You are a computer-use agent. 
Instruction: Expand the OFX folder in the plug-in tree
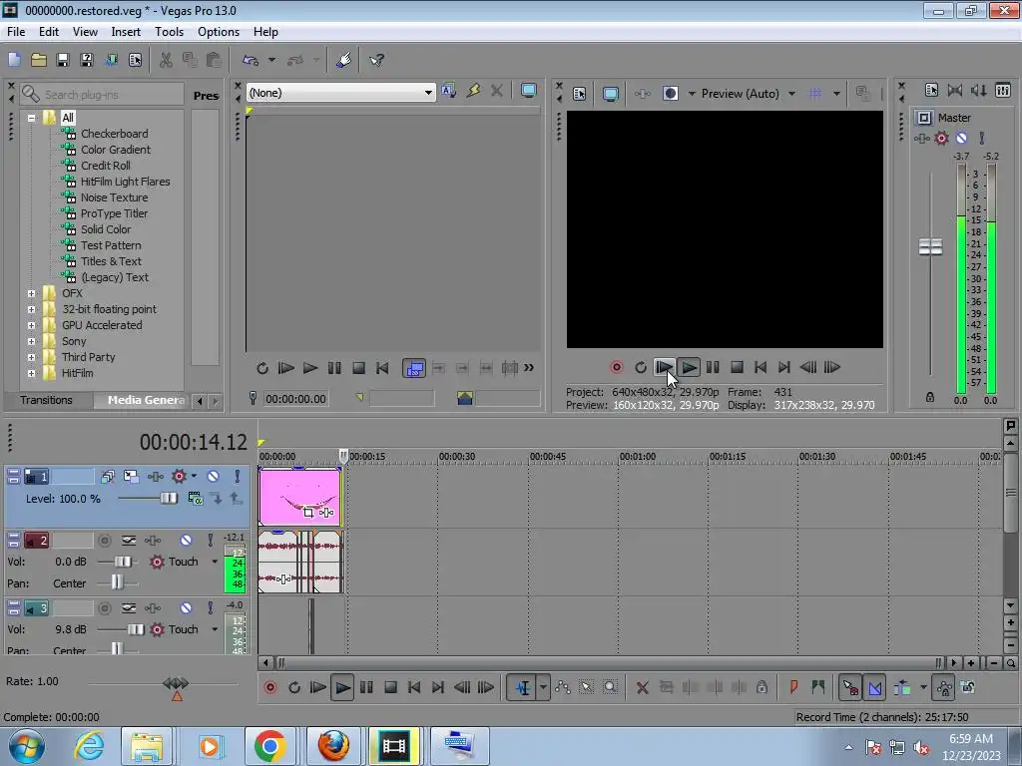coord(31,294)
